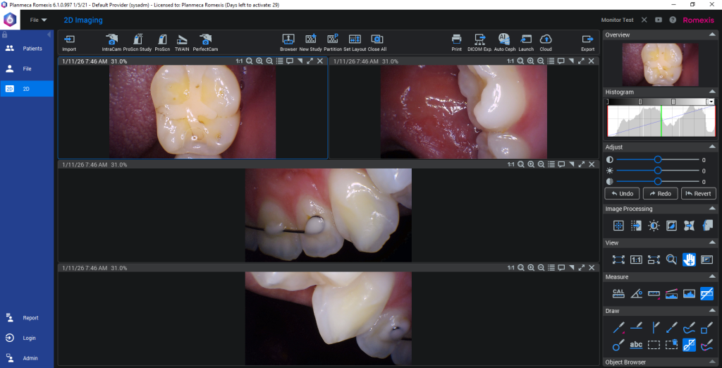Image resolution: width=722 pixels, height=368 pixels.
Task: Open the Auto Ceph tool
Action: point(503,39)
